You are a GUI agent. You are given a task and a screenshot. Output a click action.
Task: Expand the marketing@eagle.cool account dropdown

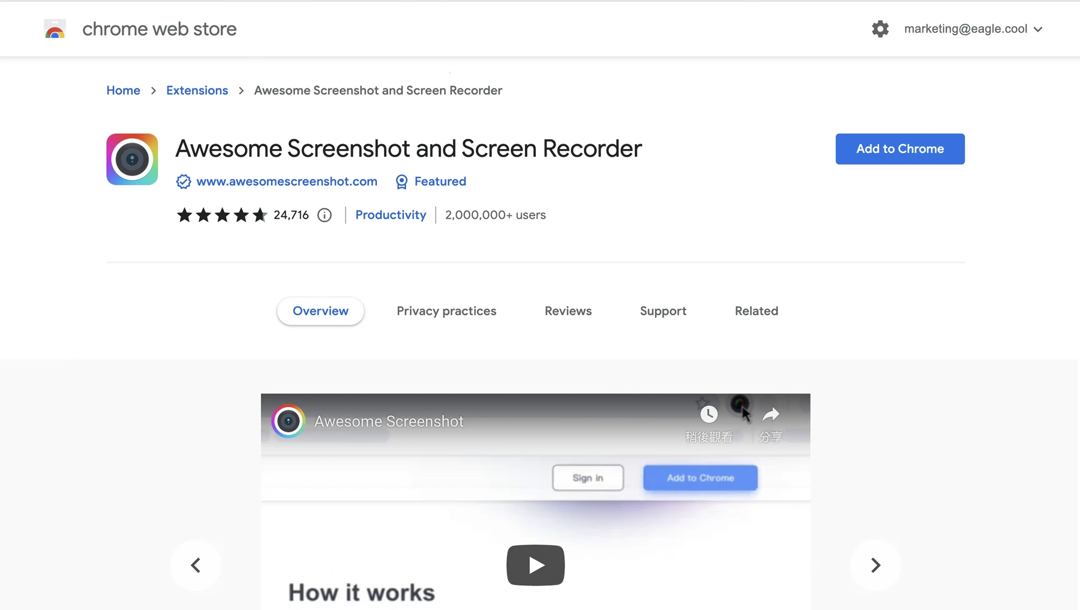point(1038,30)
